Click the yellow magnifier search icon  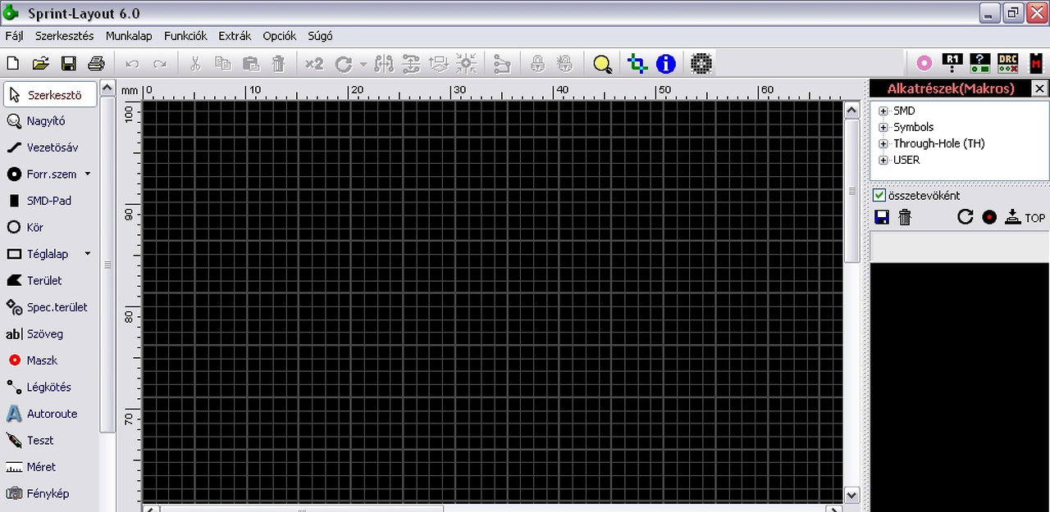point(603,63)
